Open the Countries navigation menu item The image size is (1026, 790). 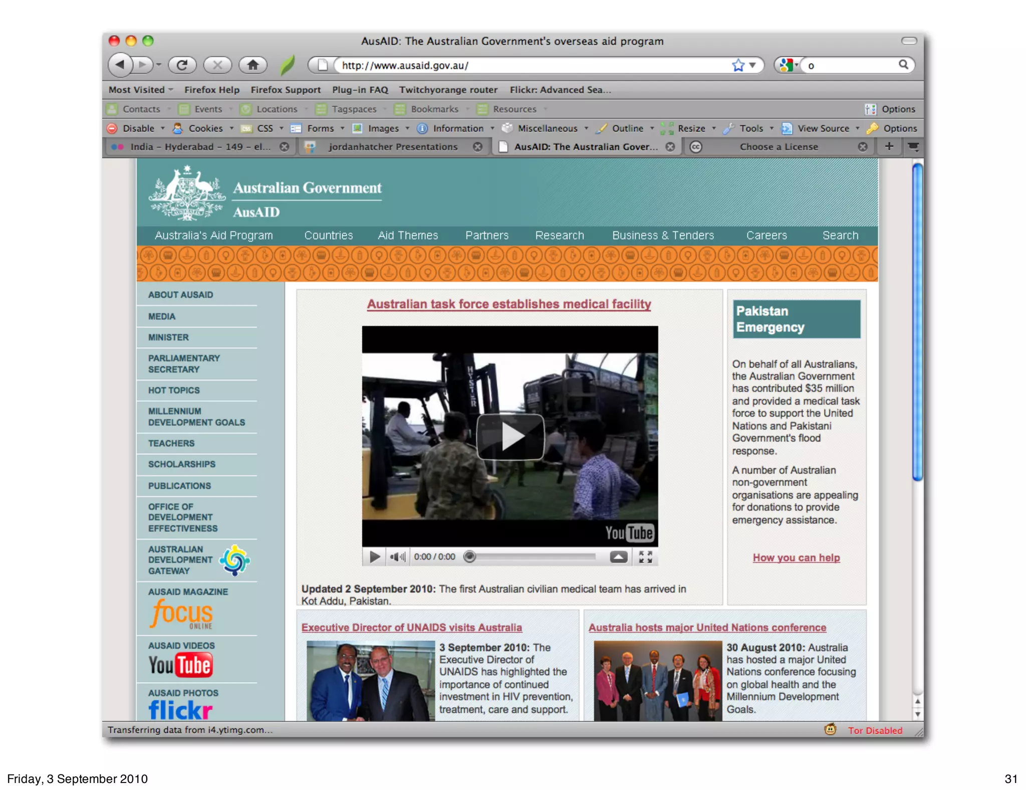point(329,236)
